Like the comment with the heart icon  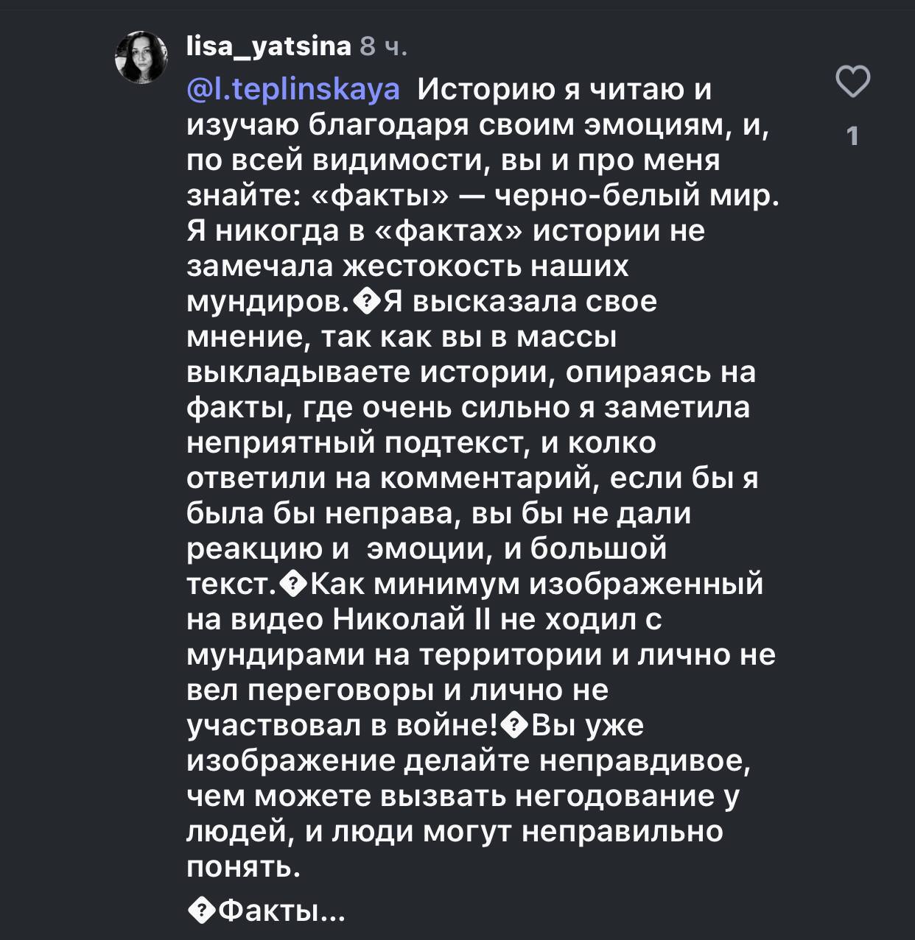click(x=853, y=82)
